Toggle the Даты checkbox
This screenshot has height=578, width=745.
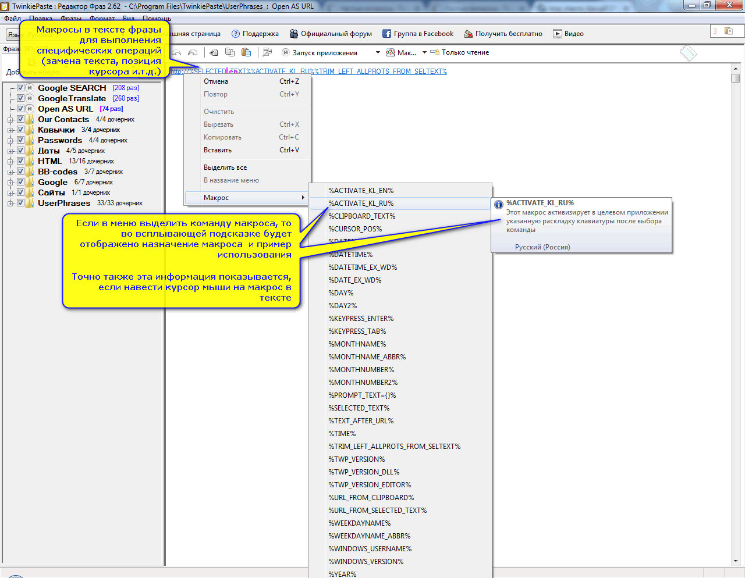pos(20,151)
